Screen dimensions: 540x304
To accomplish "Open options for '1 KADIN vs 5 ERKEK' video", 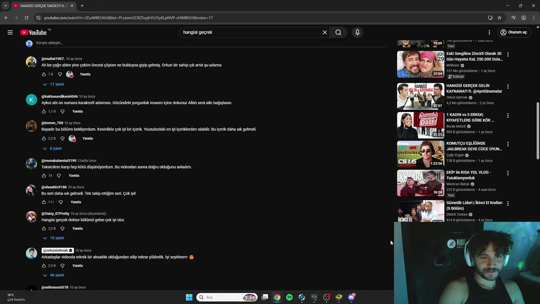I will (x=508, y=115).
